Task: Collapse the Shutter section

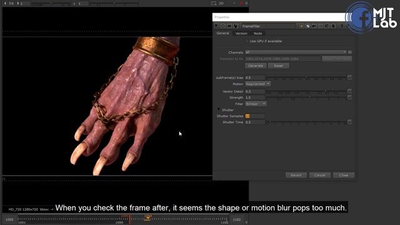Action: 219,109
